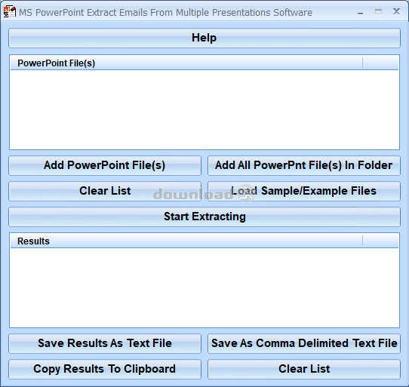Click the PowerPoint File(s) column header
The width and height of the screenshot is (409, 387).
tap(186, 63)
